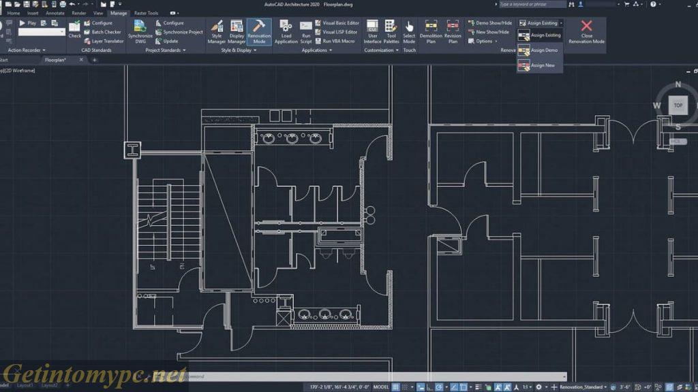698x392 pixels.
Task: Open the Display Manager
Action: 237,31
